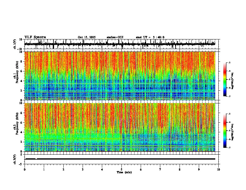The height and width of the screenshot is (190, 246).
Task: Click the '-7' label on ch.2 color bar
Action: point(229,148)
